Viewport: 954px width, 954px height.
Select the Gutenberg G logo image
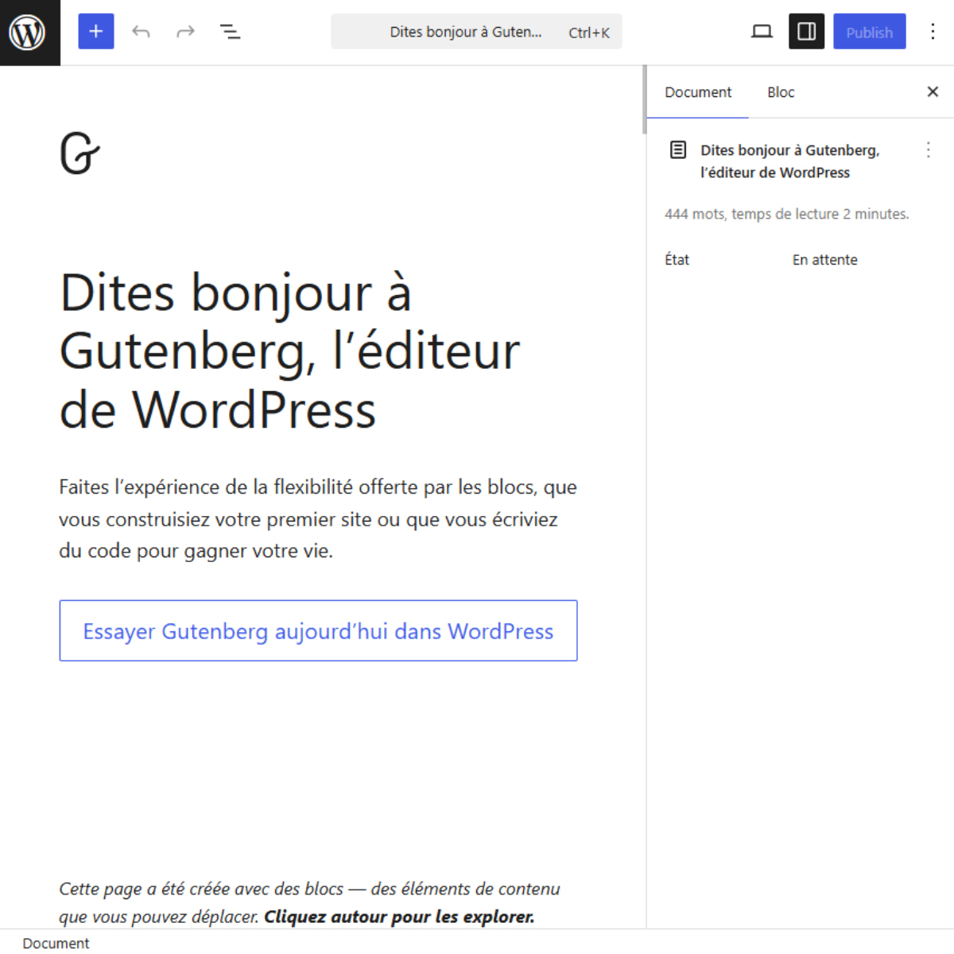(x=80, y=153)
